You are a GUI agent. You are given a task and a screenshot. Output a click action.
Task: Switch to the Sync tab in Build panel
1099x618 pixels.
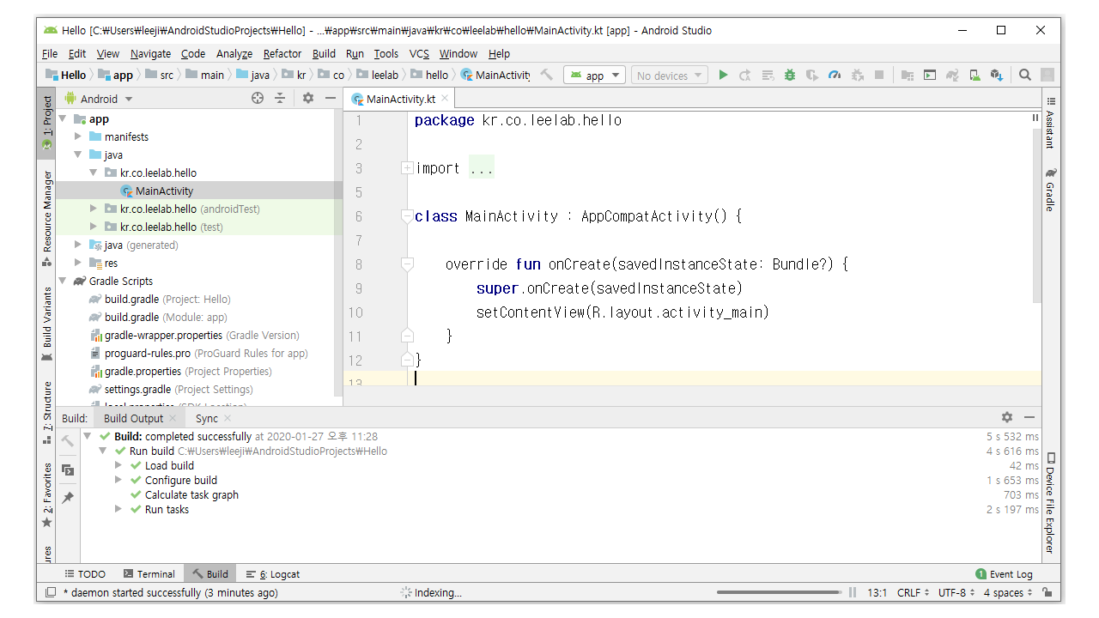point(206,418)
